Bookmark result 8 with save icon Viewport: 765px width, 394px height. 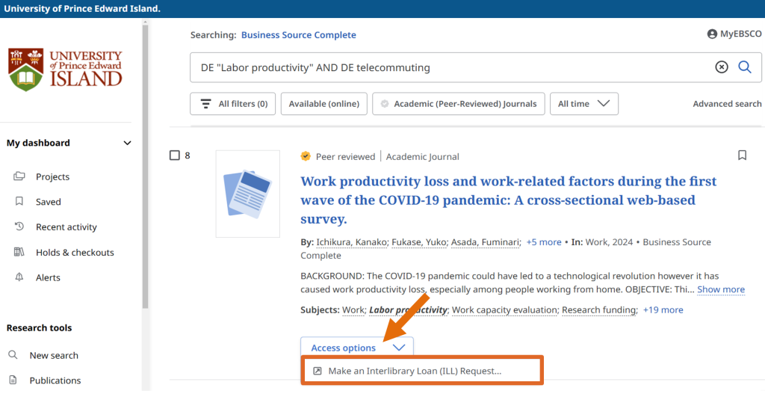click(x=742, y=156)
